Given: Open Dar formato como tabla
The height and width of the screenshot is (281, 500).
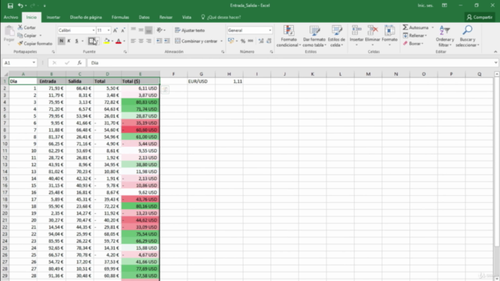Looking at the screenshot, I should [x=314, y=36].
